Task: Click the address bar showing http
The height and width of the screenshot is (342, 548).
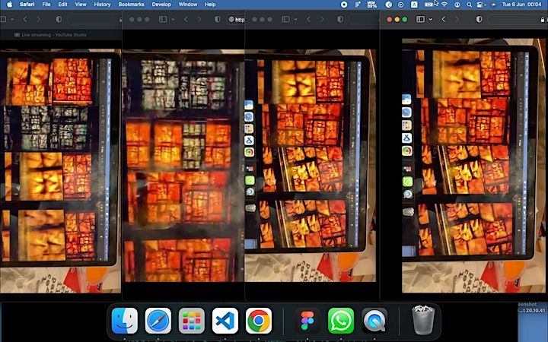Action: point(239,19)
